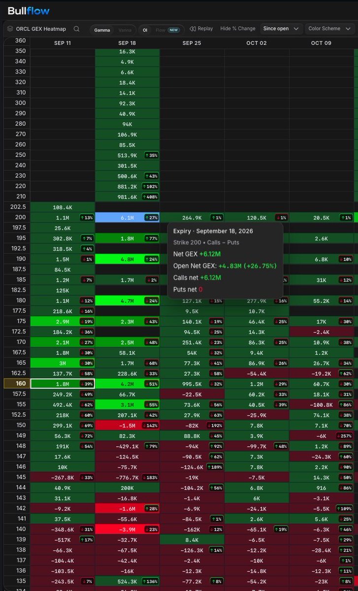Click the 13% change badge at strike 200 SEP 11
Viewport: 358px width, 591px height.
coord(86,217)
